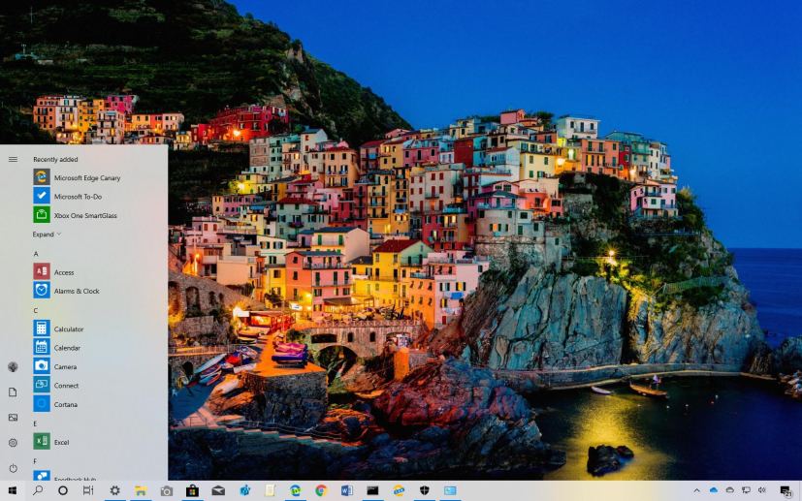The height and width of the screenshot is (501, 802).
Task: Launch the Camera app from the list
Action: [x=65, y=366]
